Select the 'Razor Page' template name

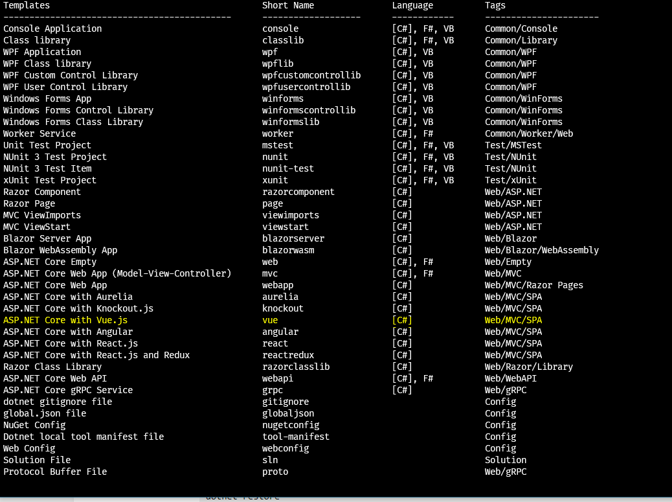tap(29, 203)
